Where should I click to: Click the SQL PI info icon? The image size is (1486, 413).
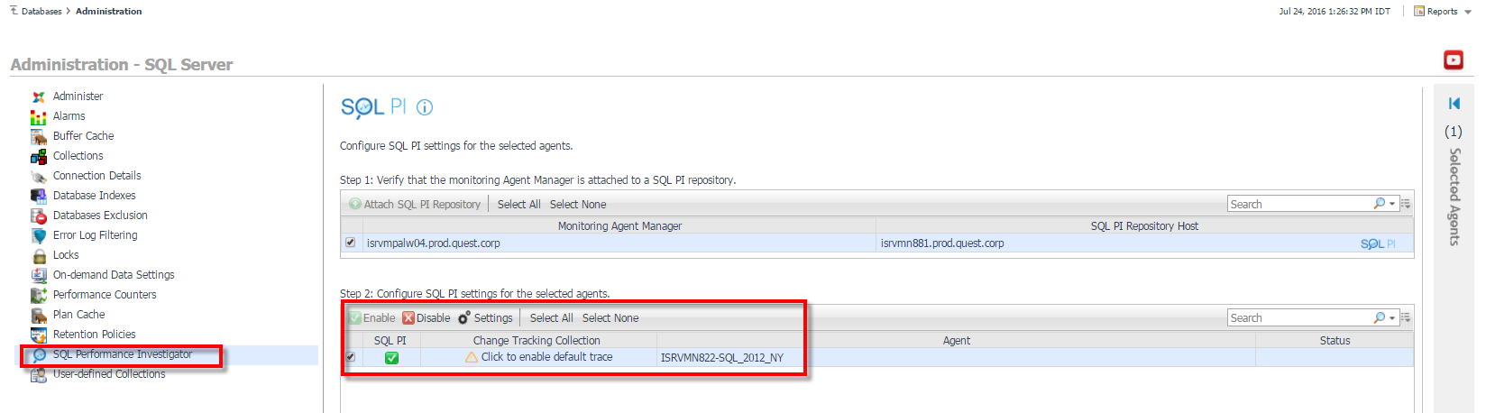click(425, 107)
